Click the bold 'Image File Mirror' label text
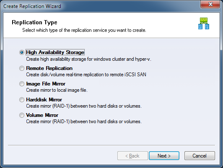 tap(46, 84)
